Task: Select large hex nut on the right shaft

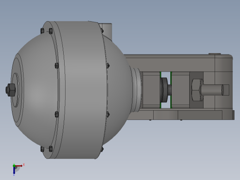Action: tap(198, 90)
